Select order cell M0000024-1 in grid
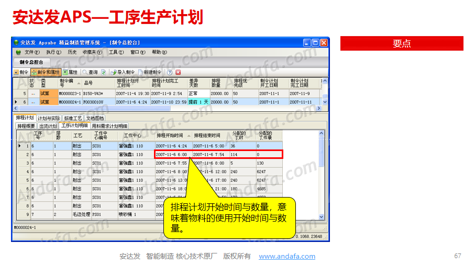The height and width of the screenshot is (266, 475). [x=70, y=102]
